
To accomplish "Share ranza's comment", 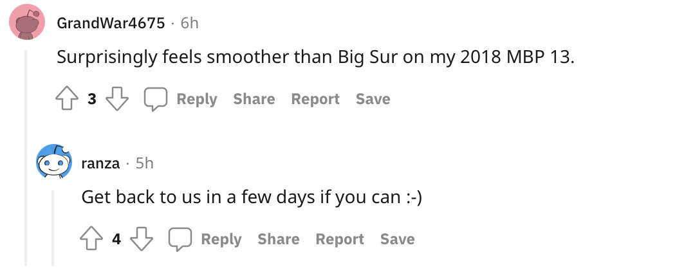I will coord(279,239).
